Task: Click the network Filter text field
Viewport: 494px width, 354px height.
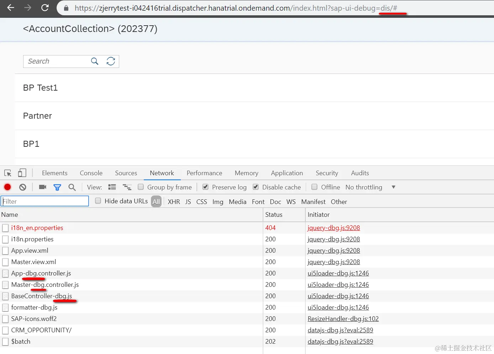Action: (45, 201)
